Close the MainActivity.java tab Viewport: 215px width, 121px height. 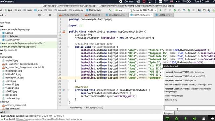coord(152,15)
